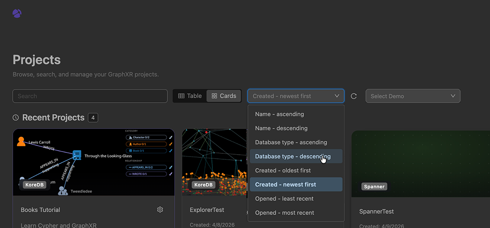Select Opened - most recent option
This screenshot has width=490, height=228.
tap(296, 213)
